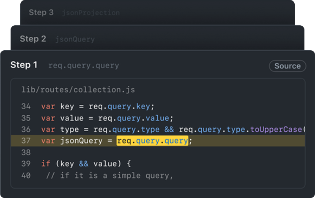Image resolution: width=315 pixels, height=198 pixels.
Task: Click the jsonQuery label beside Step 2
Action: click(x=75, y=39)
